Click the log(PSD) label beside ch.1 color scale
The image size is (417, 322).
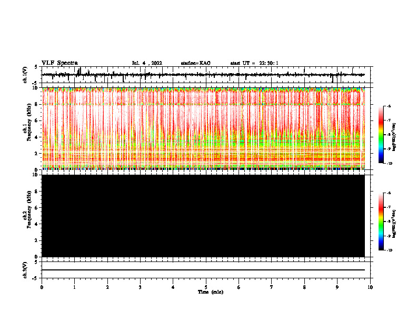[x=394, y=137]
